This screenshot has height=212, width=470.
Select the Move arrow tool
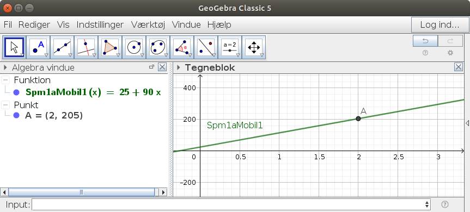point(14,47)
